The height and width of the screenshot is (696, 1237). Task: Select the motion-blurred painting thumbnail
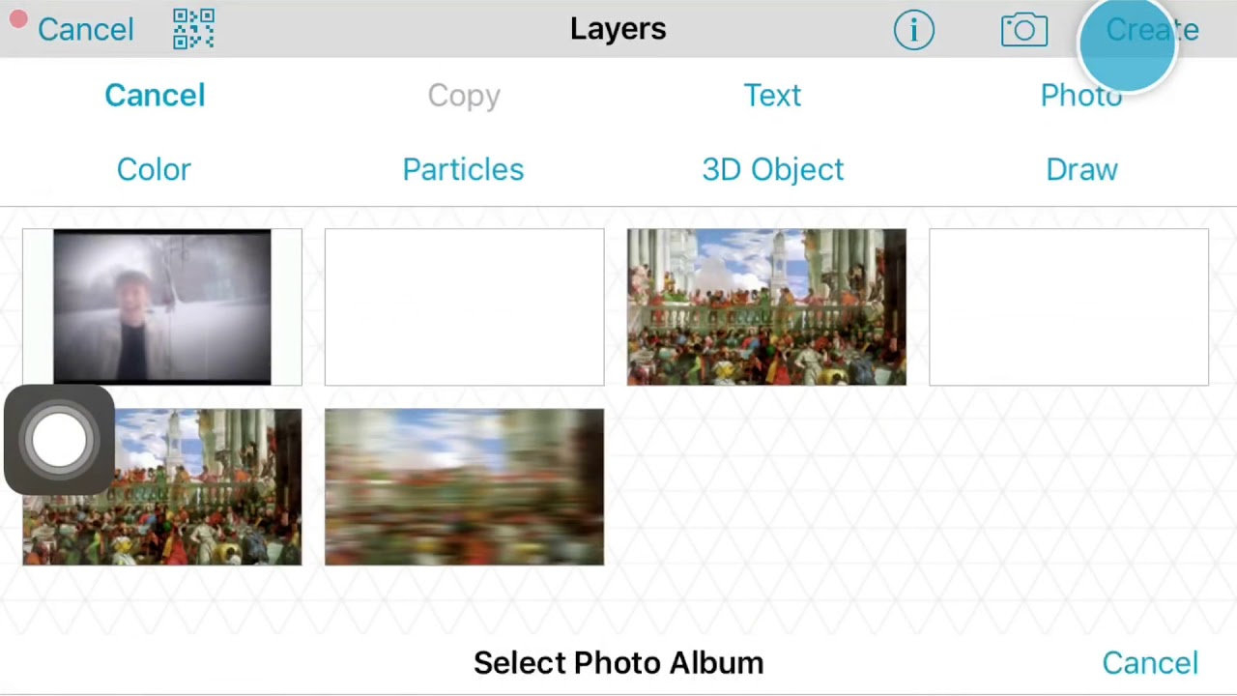tap(464, 487)
